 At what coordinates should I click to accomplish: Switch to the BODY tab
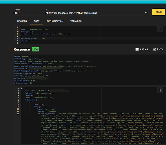37,21
